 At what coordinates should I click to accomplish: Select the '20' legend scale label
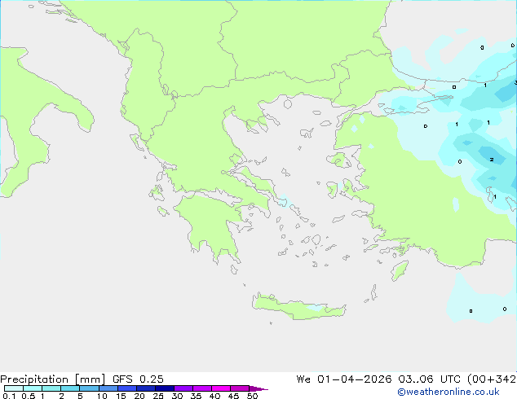pos(139,396)
